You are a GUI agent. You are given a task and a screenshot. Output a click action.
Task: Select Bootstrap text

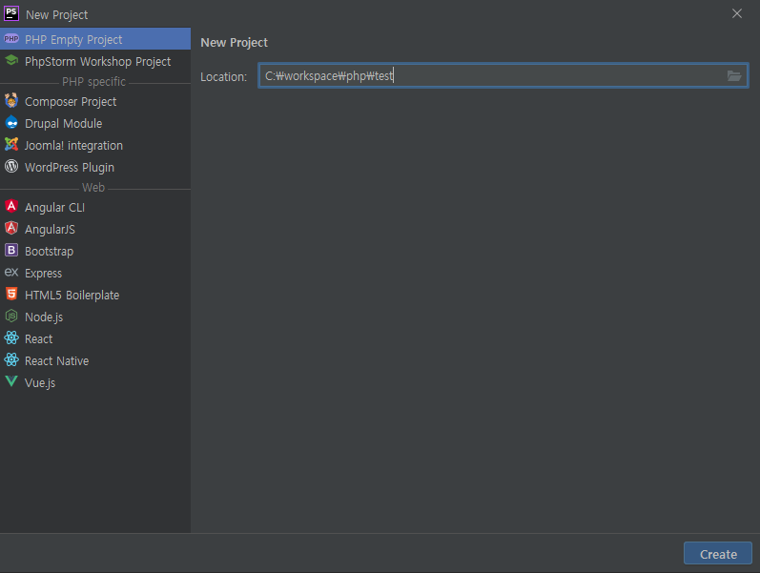coord(49,251)
